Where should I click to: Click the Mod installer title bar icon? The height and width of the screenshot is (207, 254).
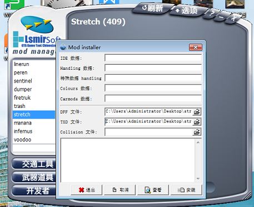(63, 47)
